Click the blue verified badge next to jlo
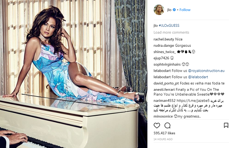This screenshot has height=148, width=229. click(174, 10)
